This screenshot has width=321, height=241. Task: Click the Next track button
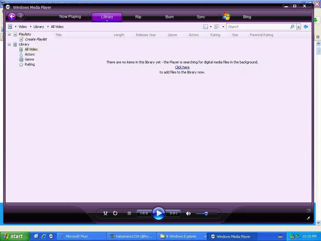173,213
